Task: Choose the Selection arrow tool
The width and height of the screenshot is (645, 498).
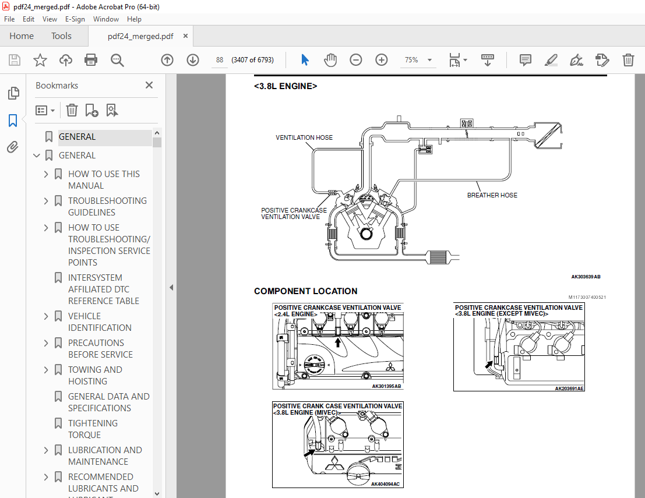Action: click(305, 60)
